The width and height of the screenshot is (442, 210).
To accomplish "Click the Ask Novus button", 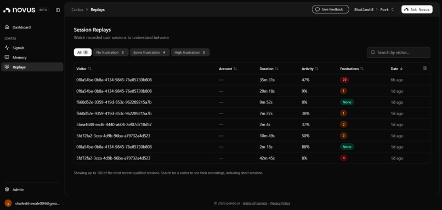I will (x=417, y=9).
